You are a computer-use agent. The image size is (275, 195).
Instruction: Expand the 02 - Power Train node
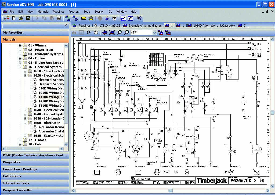pos(20,50)
